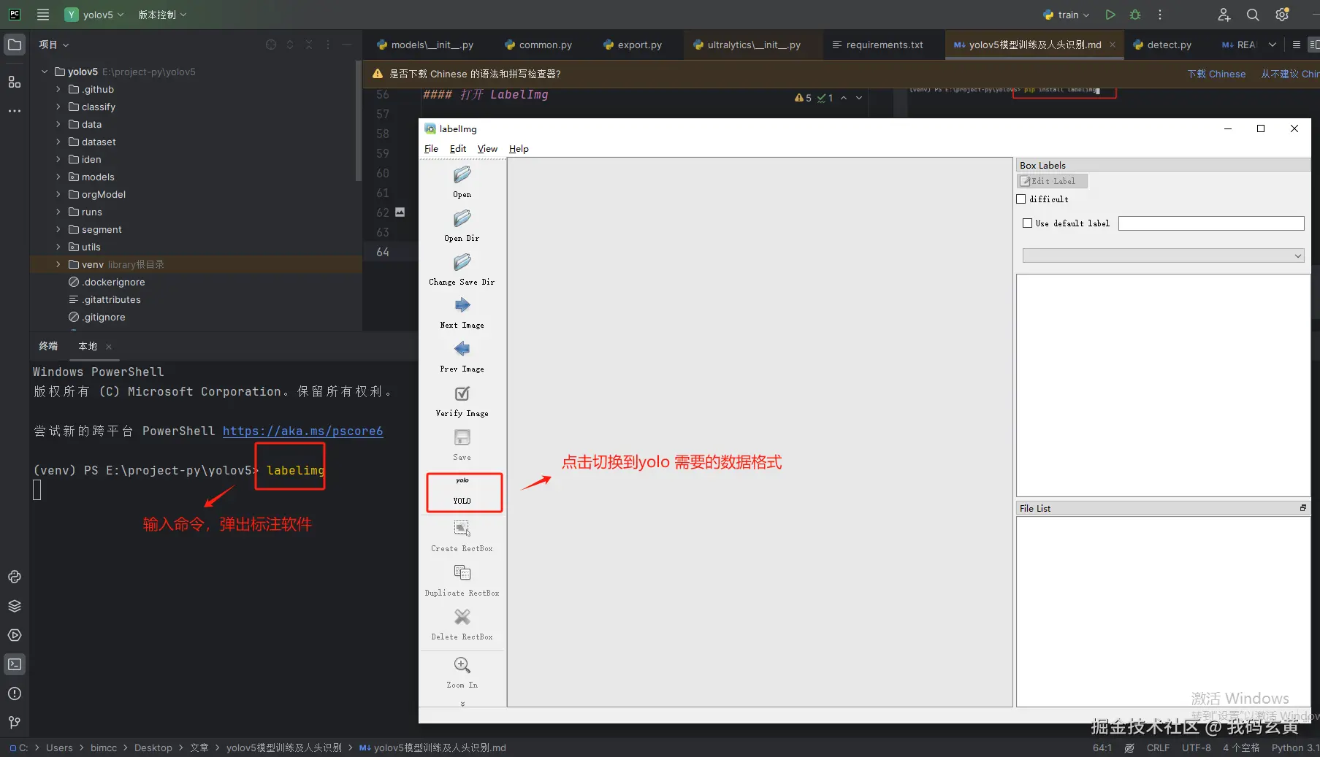Expand the .github folder
Screen dimensions: 1320x757
(58, 89)
